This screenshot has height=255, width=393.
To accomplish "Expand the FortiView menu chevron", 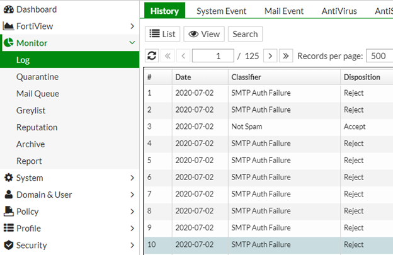I will coord(132,26).
